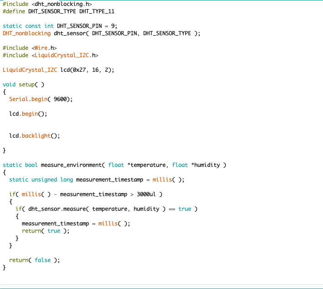Click the 'DHT_nonblocking dht_sensor(' line

[x=101, y=33]
